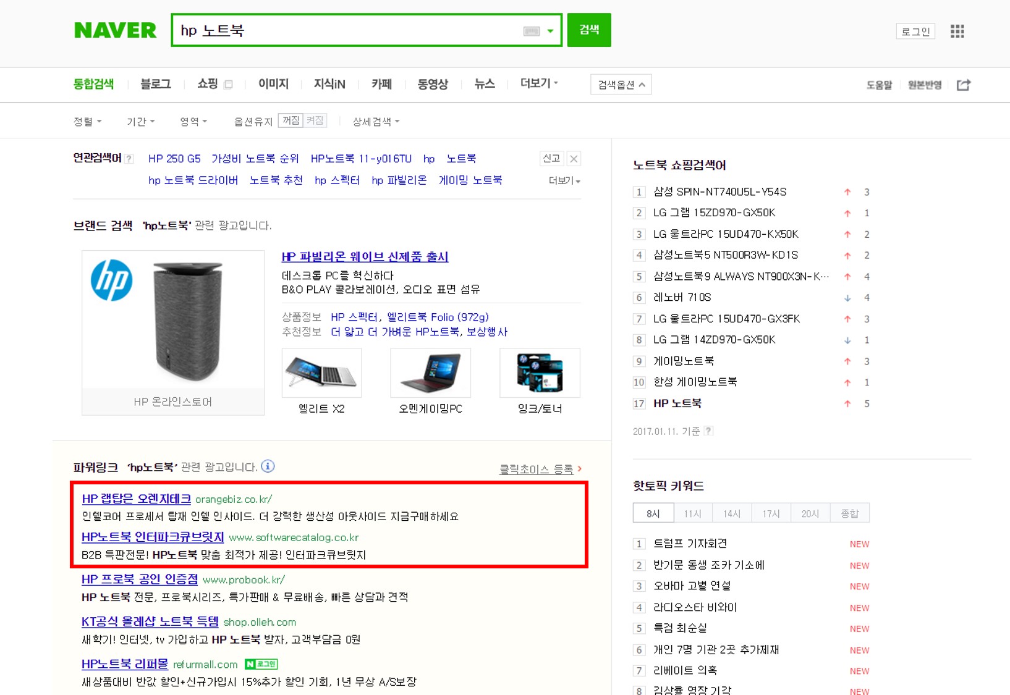Click related search HP 250 G5
Viewport: 1010px width, 695px height.
pos(174,159)
